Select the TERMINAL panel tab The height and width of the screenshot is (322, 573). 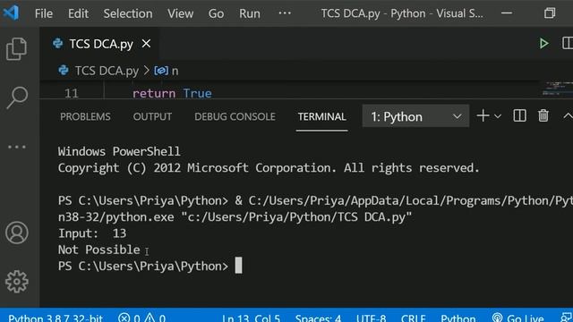[x=321, y=116]
